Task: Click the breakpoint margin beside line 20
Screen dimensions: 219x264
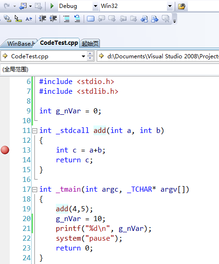Action: [x=5, y=219]
